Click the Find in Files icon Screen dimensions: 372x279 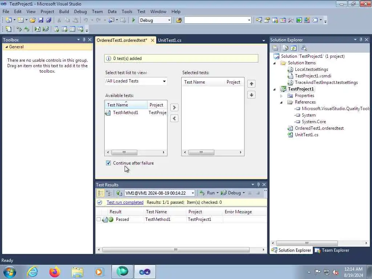click(179, 20)
